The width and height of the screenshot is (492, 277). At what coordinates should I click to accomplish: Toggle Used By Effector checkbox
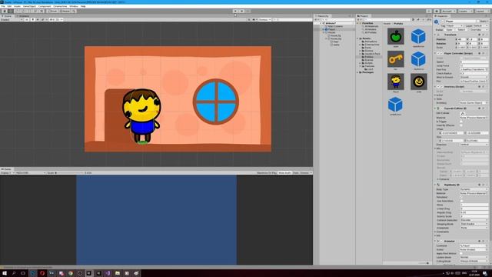[x=461, y=125]
